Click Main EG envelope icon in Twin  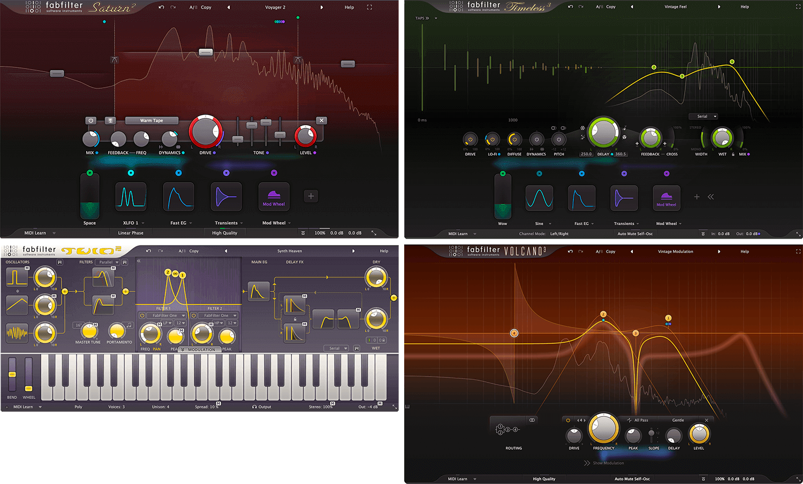(x=259, y=291)
